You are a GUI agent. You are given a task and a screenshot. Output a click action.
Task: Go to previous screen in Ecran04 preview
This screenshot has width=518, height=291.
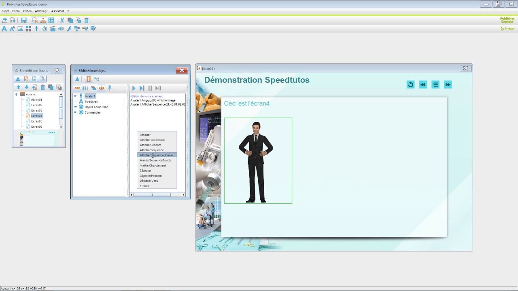[x=423, y=84]
